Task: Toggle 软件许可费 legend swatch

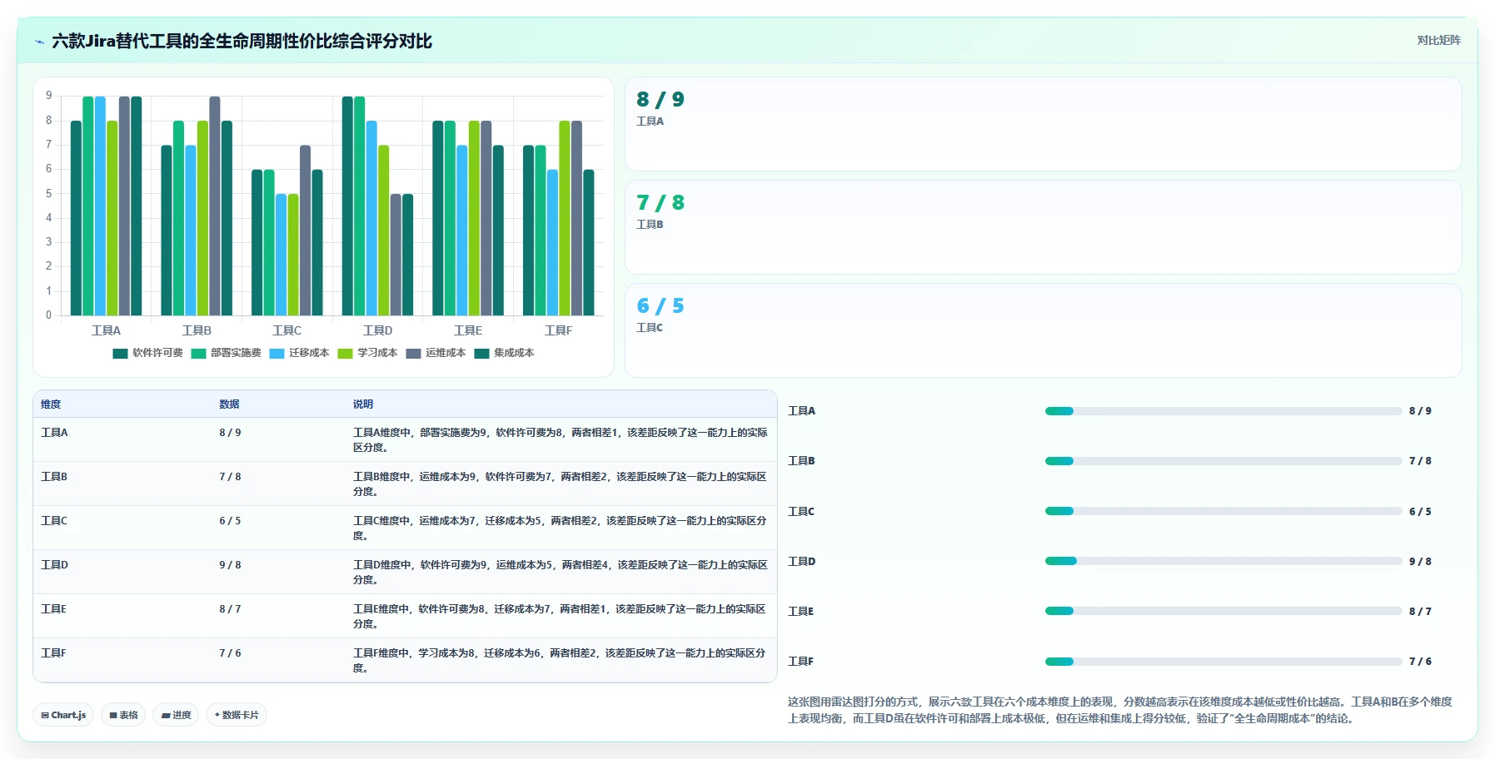Action: (120, 354)
